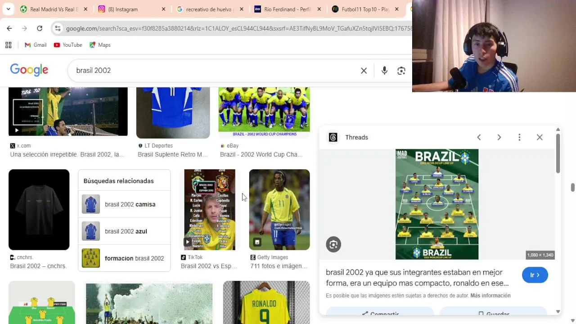Show previous image in preview panel
Screen dimensions: 576x324
[479, 137]
